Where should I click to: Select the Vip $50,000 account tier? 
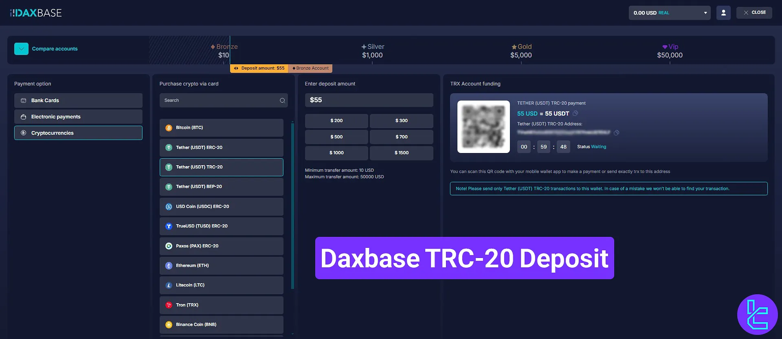pyautogui.click(x=670, y=51)
